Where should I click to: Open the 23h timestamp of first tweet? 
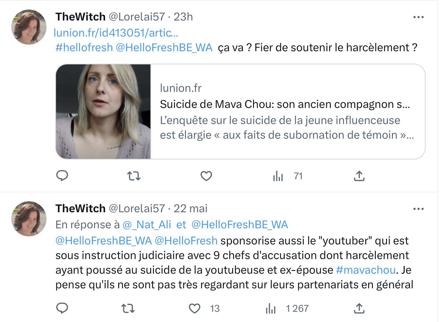tap(183, 16)
